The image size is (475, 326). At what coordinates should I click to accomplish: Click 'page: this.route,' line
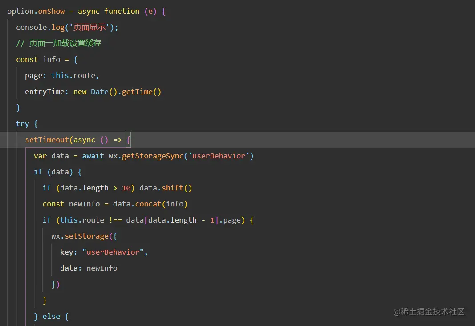62,75
